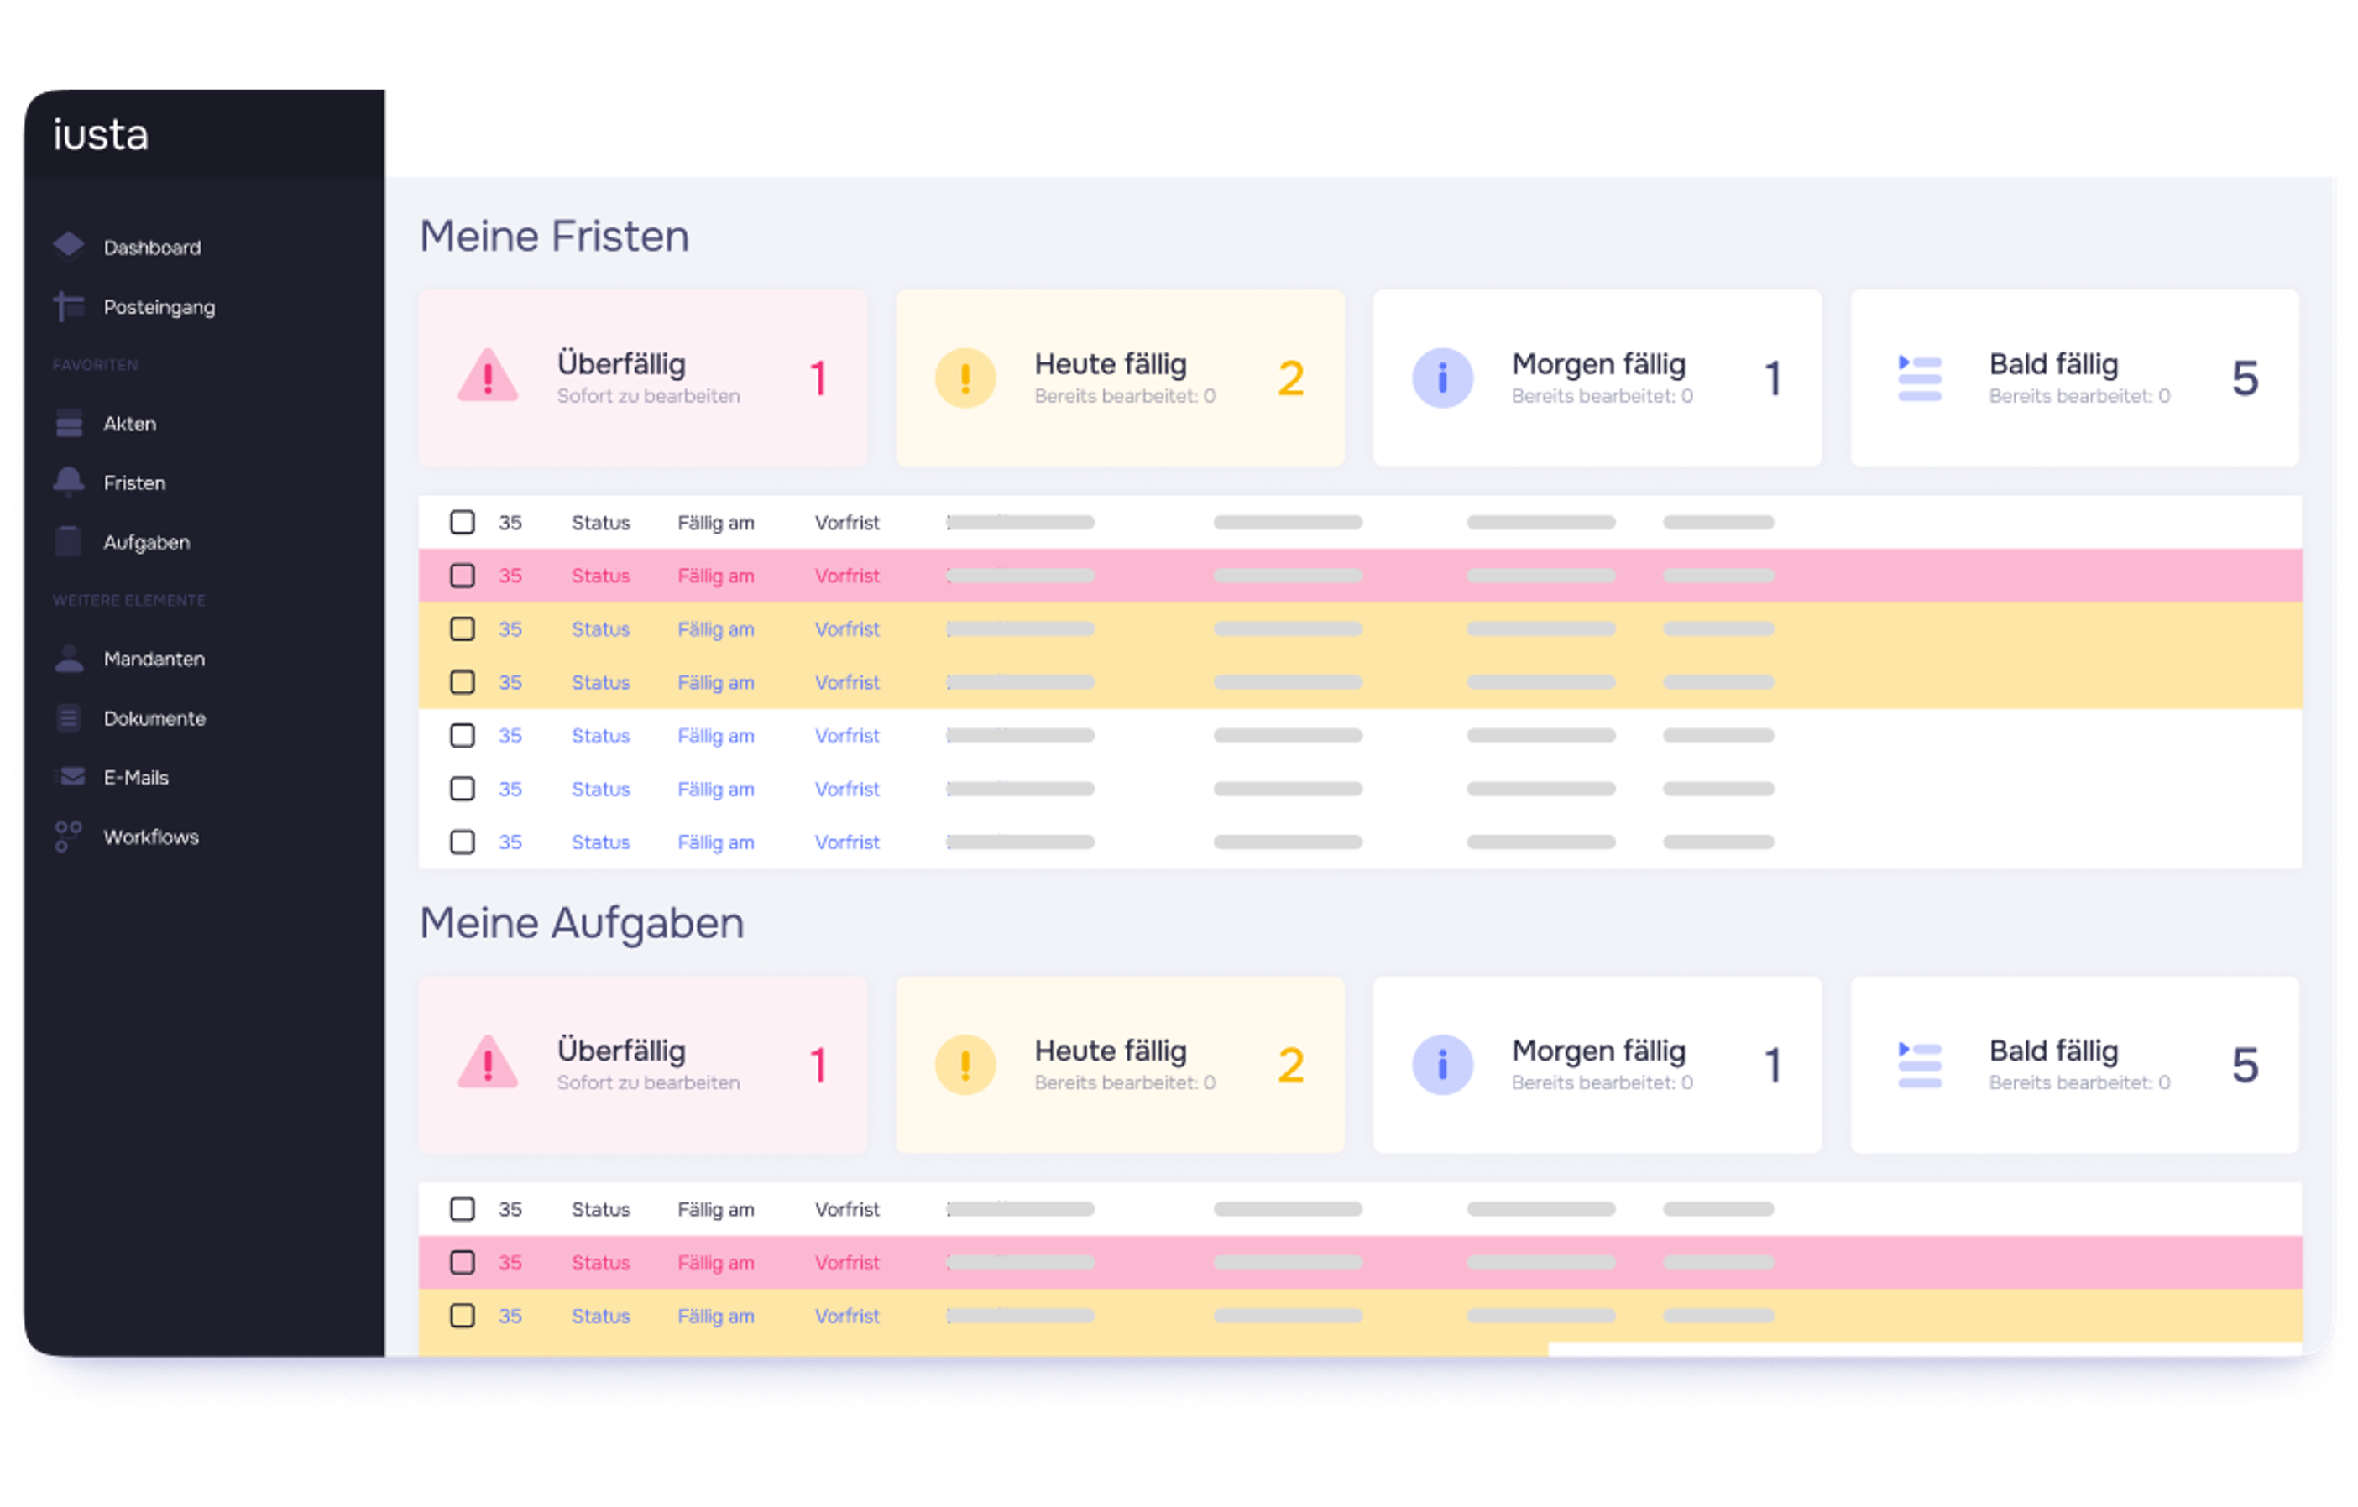This screenshot has width=2358, height=1507.
Task: Click the Fristen bell icon
Action: 69,482
